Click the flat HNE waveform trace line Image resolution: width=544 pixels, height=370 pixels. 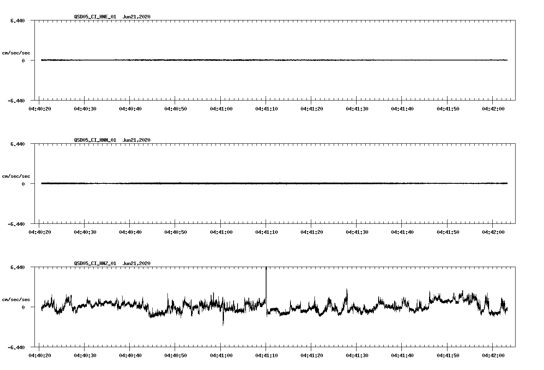click(274, 60)
